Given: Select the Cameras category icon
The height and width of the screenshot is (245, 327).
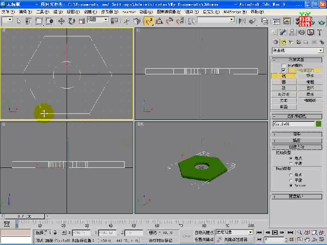Looking at the screenshot, I should tap(299, 42).
